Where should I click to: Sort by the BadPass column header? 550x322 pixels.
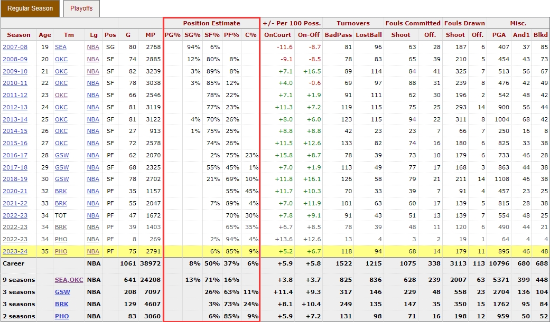pyautogui.click(x=338, y=35)
